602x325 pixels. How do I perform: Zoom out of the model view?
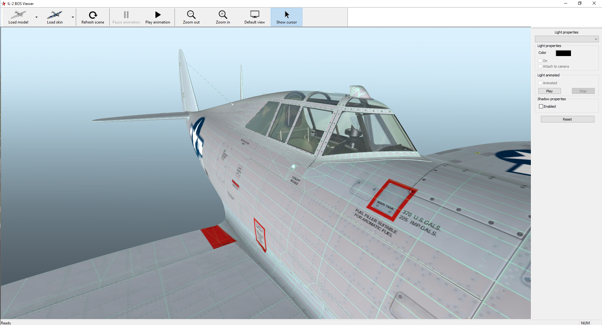point(191,17)
